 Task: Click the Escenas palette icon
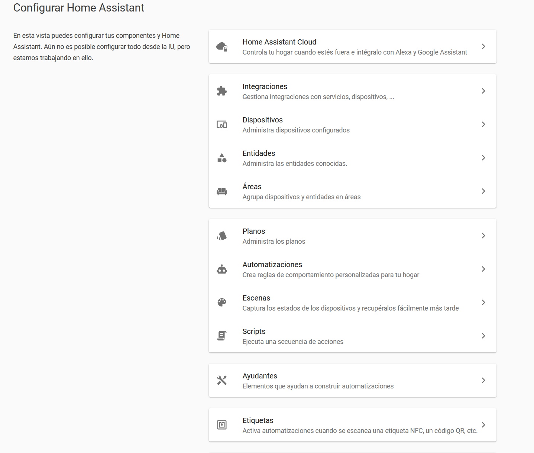click(222, 302)
